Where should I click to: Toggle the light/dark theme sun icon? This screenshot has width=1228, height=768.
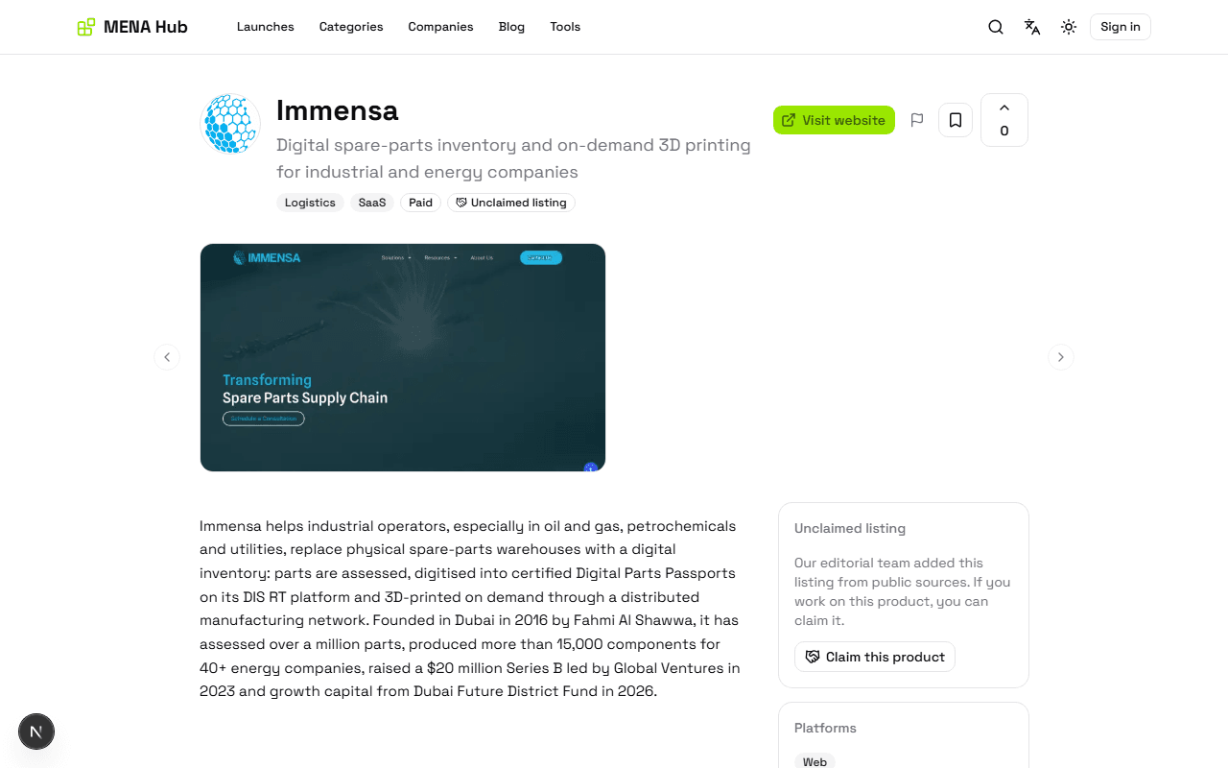pyautogui.click(x=1069, y=27)
